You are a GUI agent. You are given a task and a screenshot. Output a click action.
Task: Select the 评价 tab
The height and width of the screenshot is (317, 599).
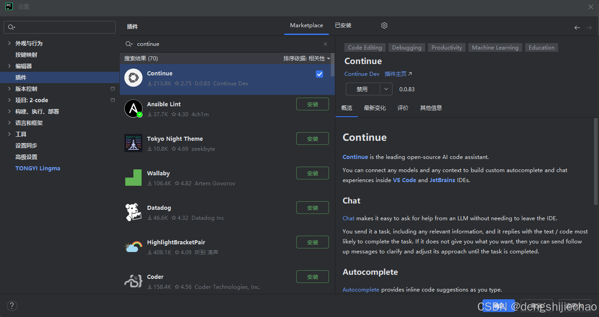pyautogui.click(x=403, y=108)
